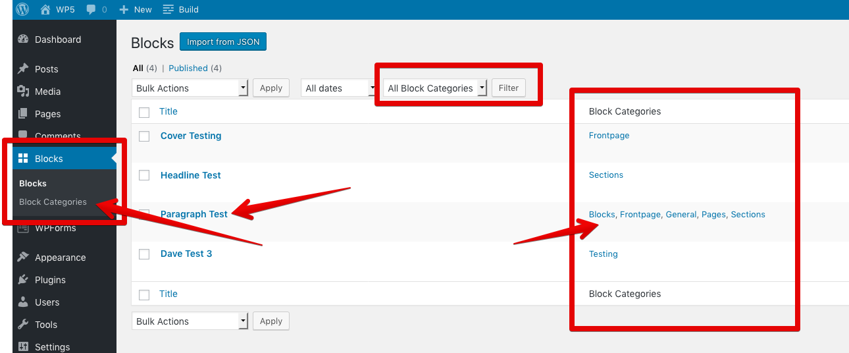Click the Pages icon in sidebar
The image size is (849, 353).
pos(24,114)
